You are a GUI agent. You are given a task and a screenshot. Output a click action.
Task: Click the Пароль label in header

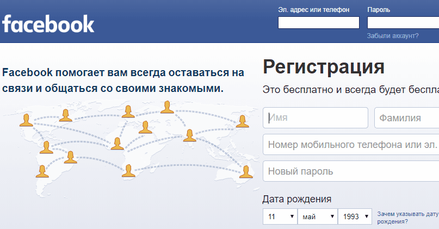point(379,10)
